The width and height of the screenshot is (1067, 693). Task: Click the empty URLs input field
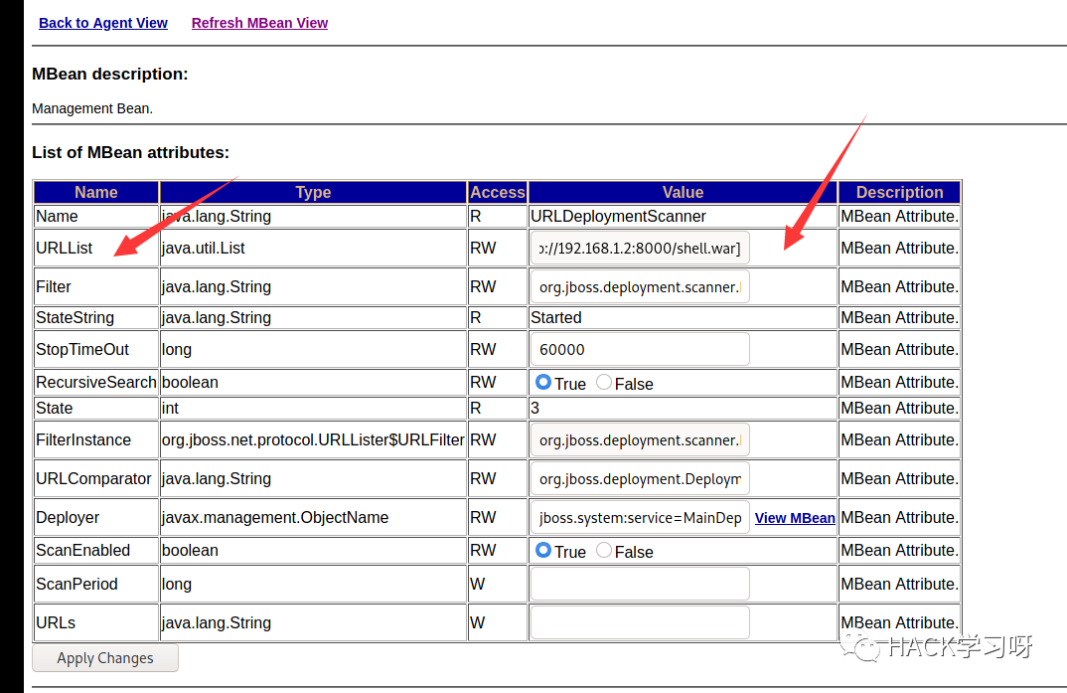(x=640, y=622)
